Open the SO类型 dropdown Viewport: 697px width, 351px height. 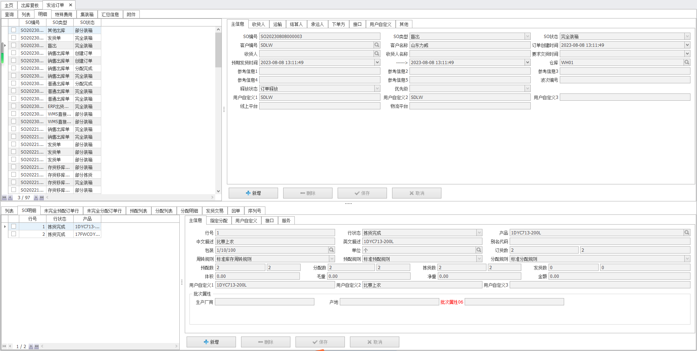click(527, 36)
